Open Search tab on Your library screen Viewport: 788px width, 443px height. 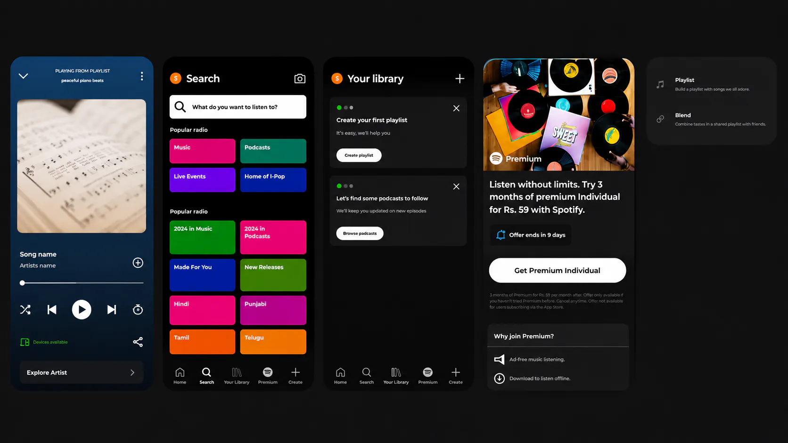(367, 376)
